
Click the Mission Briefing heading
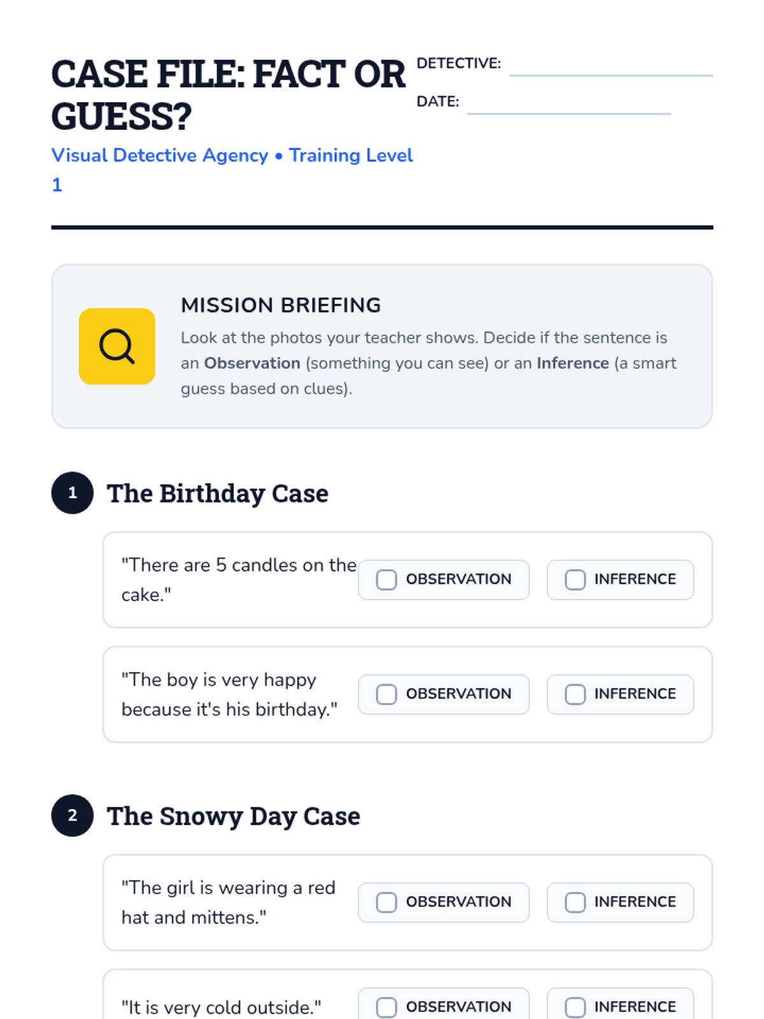[x=281, y=305]
